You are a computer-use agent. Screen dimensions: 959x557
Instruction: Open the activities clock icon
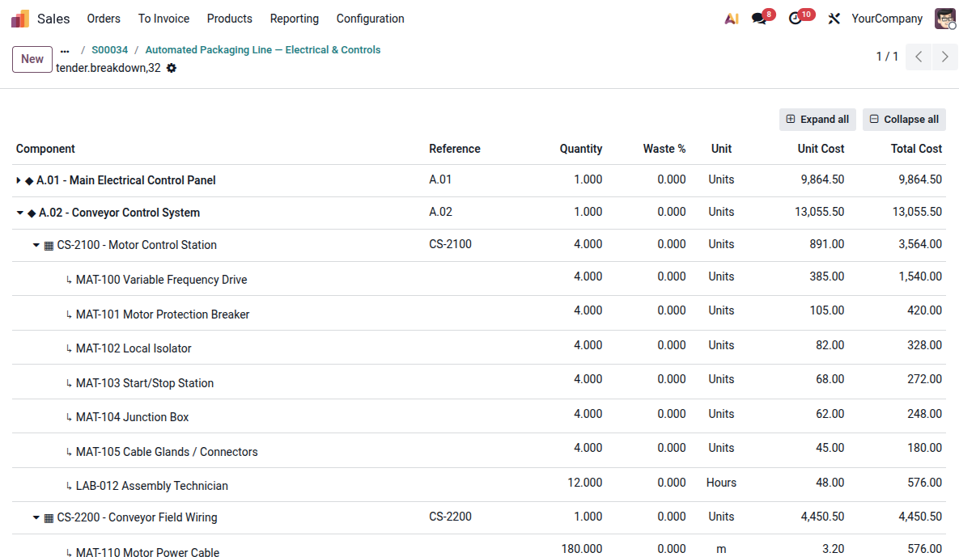click(x=795, y=19)
